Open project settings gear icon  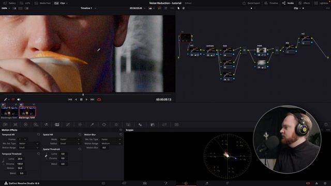click(x=325, y=183)
